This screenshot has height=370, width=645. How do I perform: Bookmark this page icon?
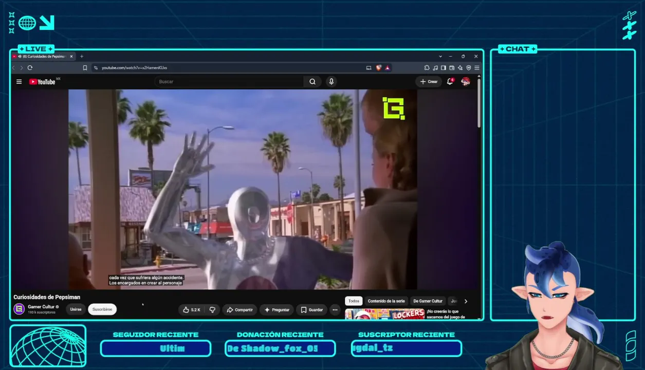pyautogui.click(x=85, y=68)
